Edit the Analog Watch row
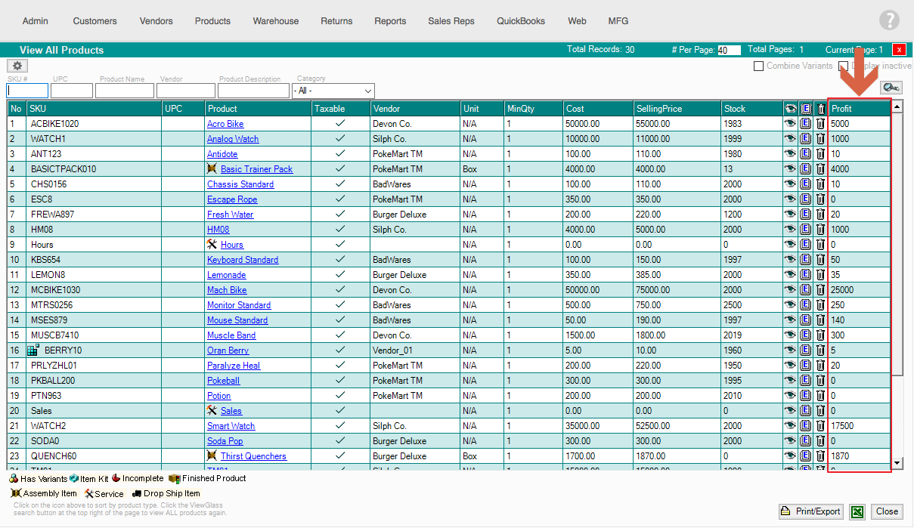The width and height of the screenshot is (914, 528). coord(806,139)
